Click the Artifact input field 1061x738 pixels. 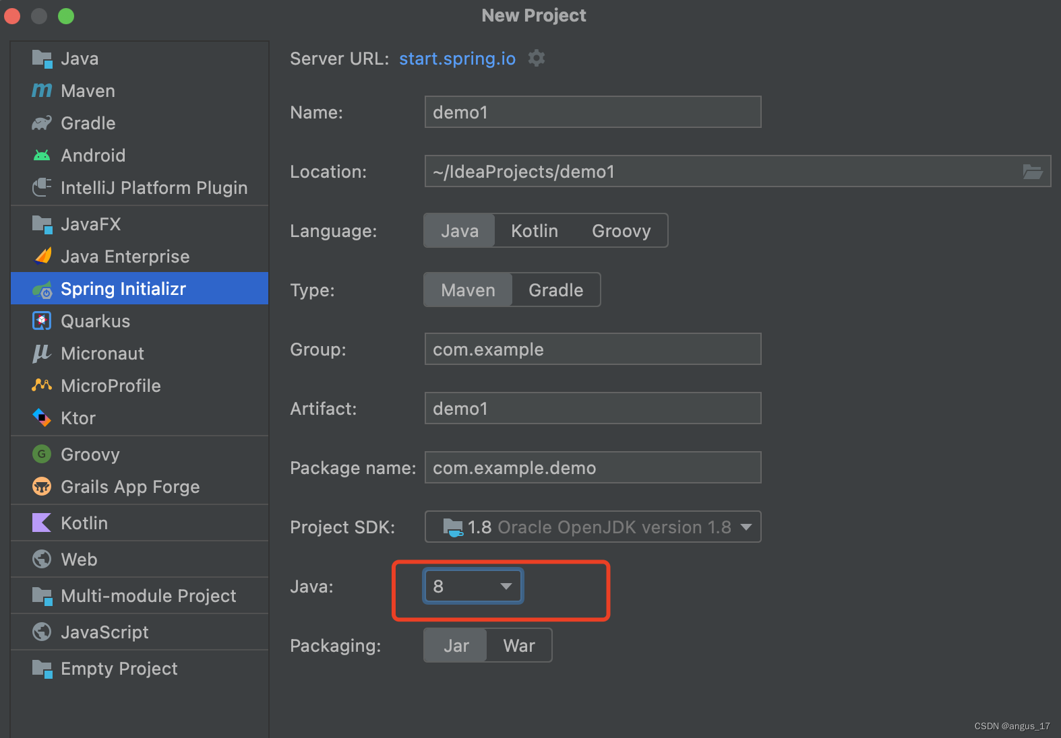593,408
